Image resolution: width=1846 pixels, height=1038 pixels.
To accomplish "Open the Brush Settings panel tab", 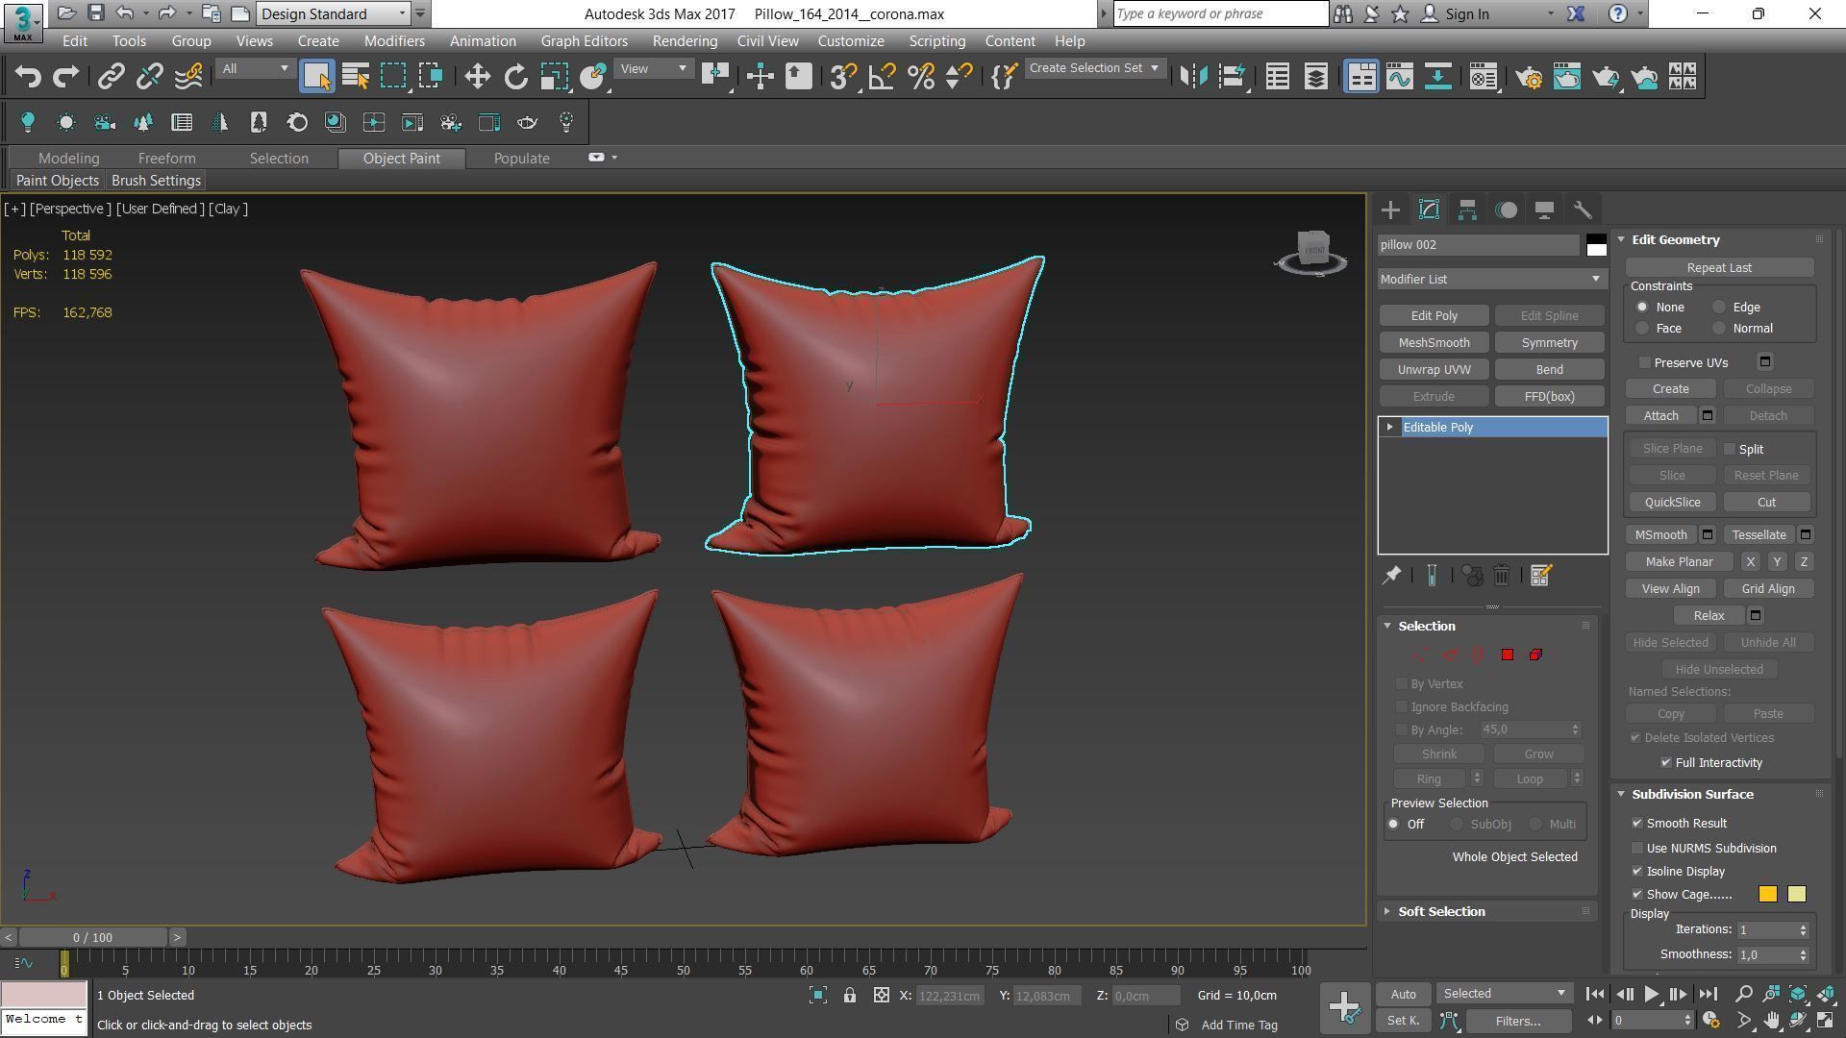I will pos(156,181).
